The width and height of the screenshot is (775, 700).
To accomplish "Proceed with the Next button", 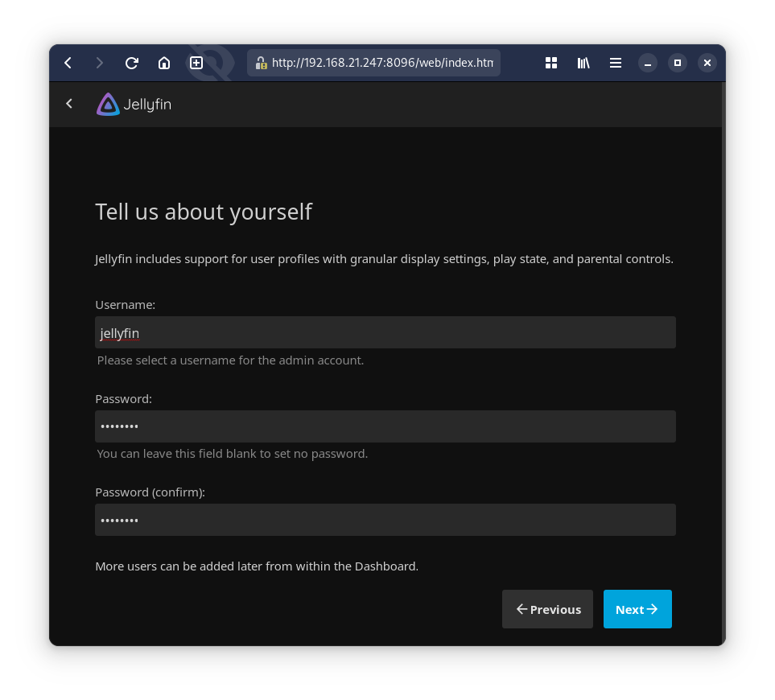I will pyautogui.click(x=637, y=609).
